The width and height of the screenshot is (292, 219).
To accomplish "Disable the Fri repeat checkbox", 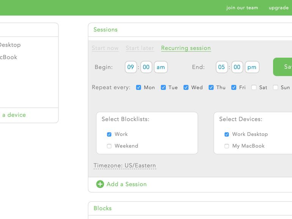I will [x=234, y=88].
